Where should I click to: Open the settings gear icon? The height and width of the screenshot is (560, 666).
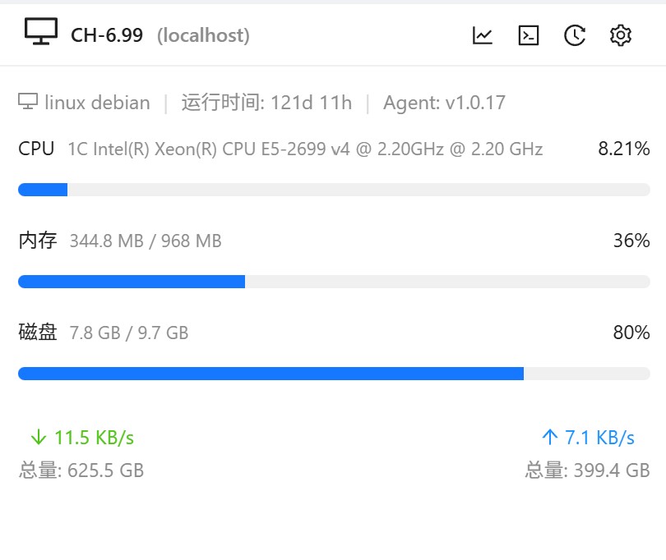point(620,35)
